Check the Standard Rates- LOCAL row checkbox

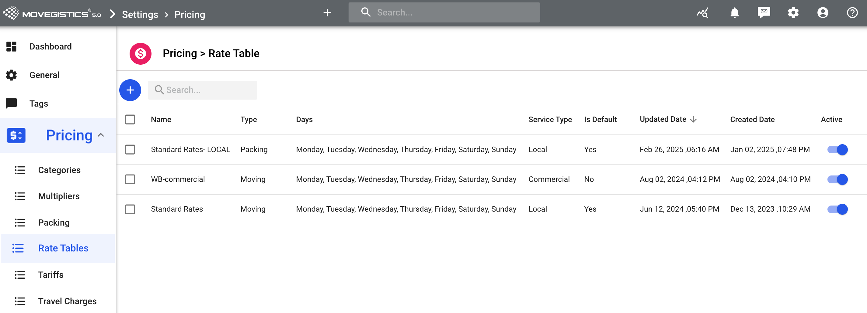tap(130, 149)
